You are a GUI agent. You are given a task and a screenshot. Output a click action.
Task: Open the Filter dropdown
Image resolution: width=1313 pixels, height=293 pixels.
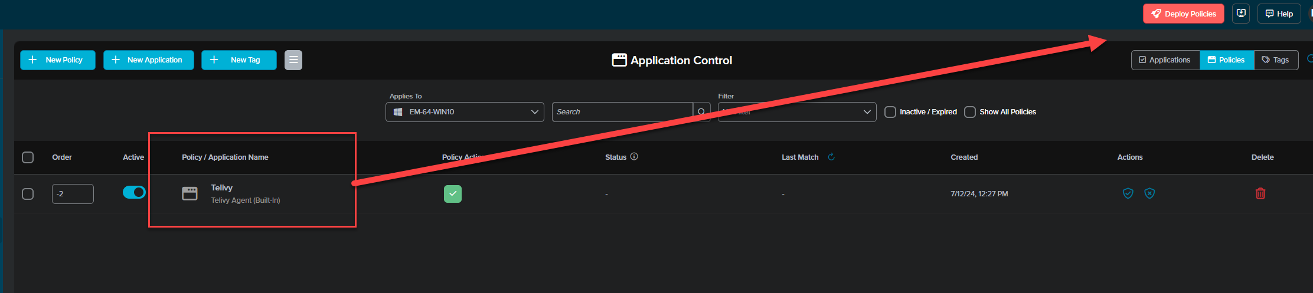click(x=797, y=112)
